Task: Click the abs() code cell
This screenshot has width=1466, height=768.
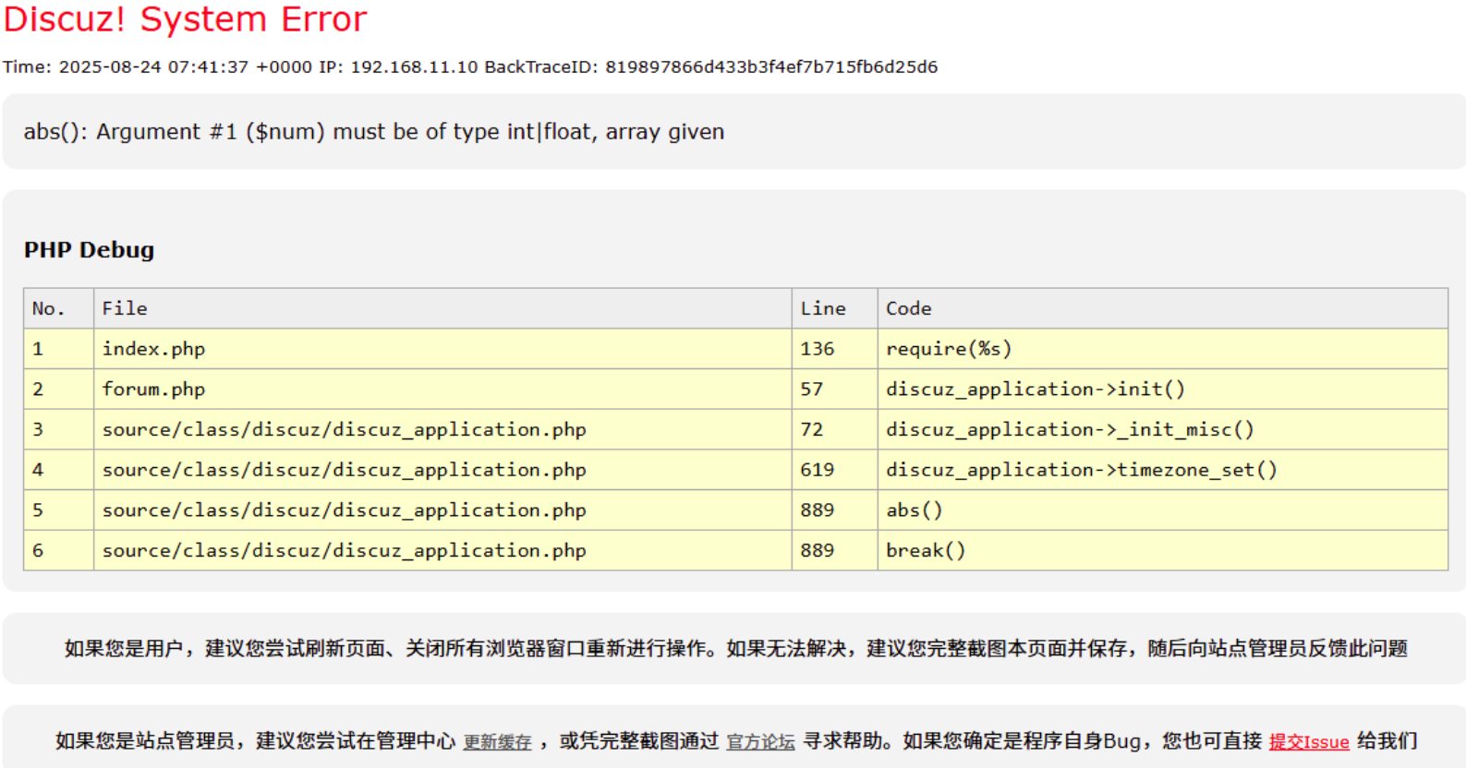Action: click(1163, 510)
